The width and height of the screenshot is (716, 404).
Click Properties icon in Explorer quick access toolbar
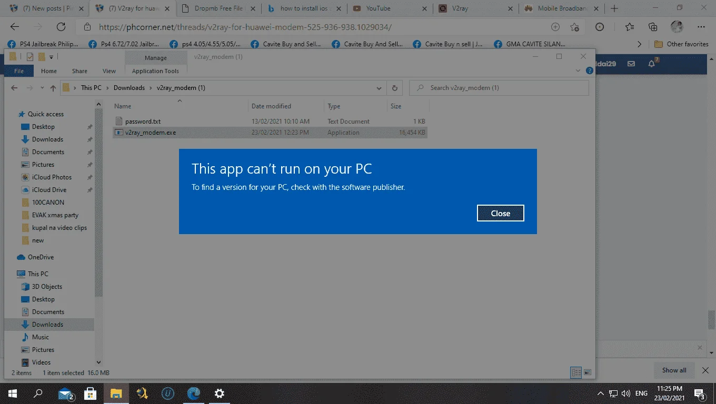(x=30, y=57)
